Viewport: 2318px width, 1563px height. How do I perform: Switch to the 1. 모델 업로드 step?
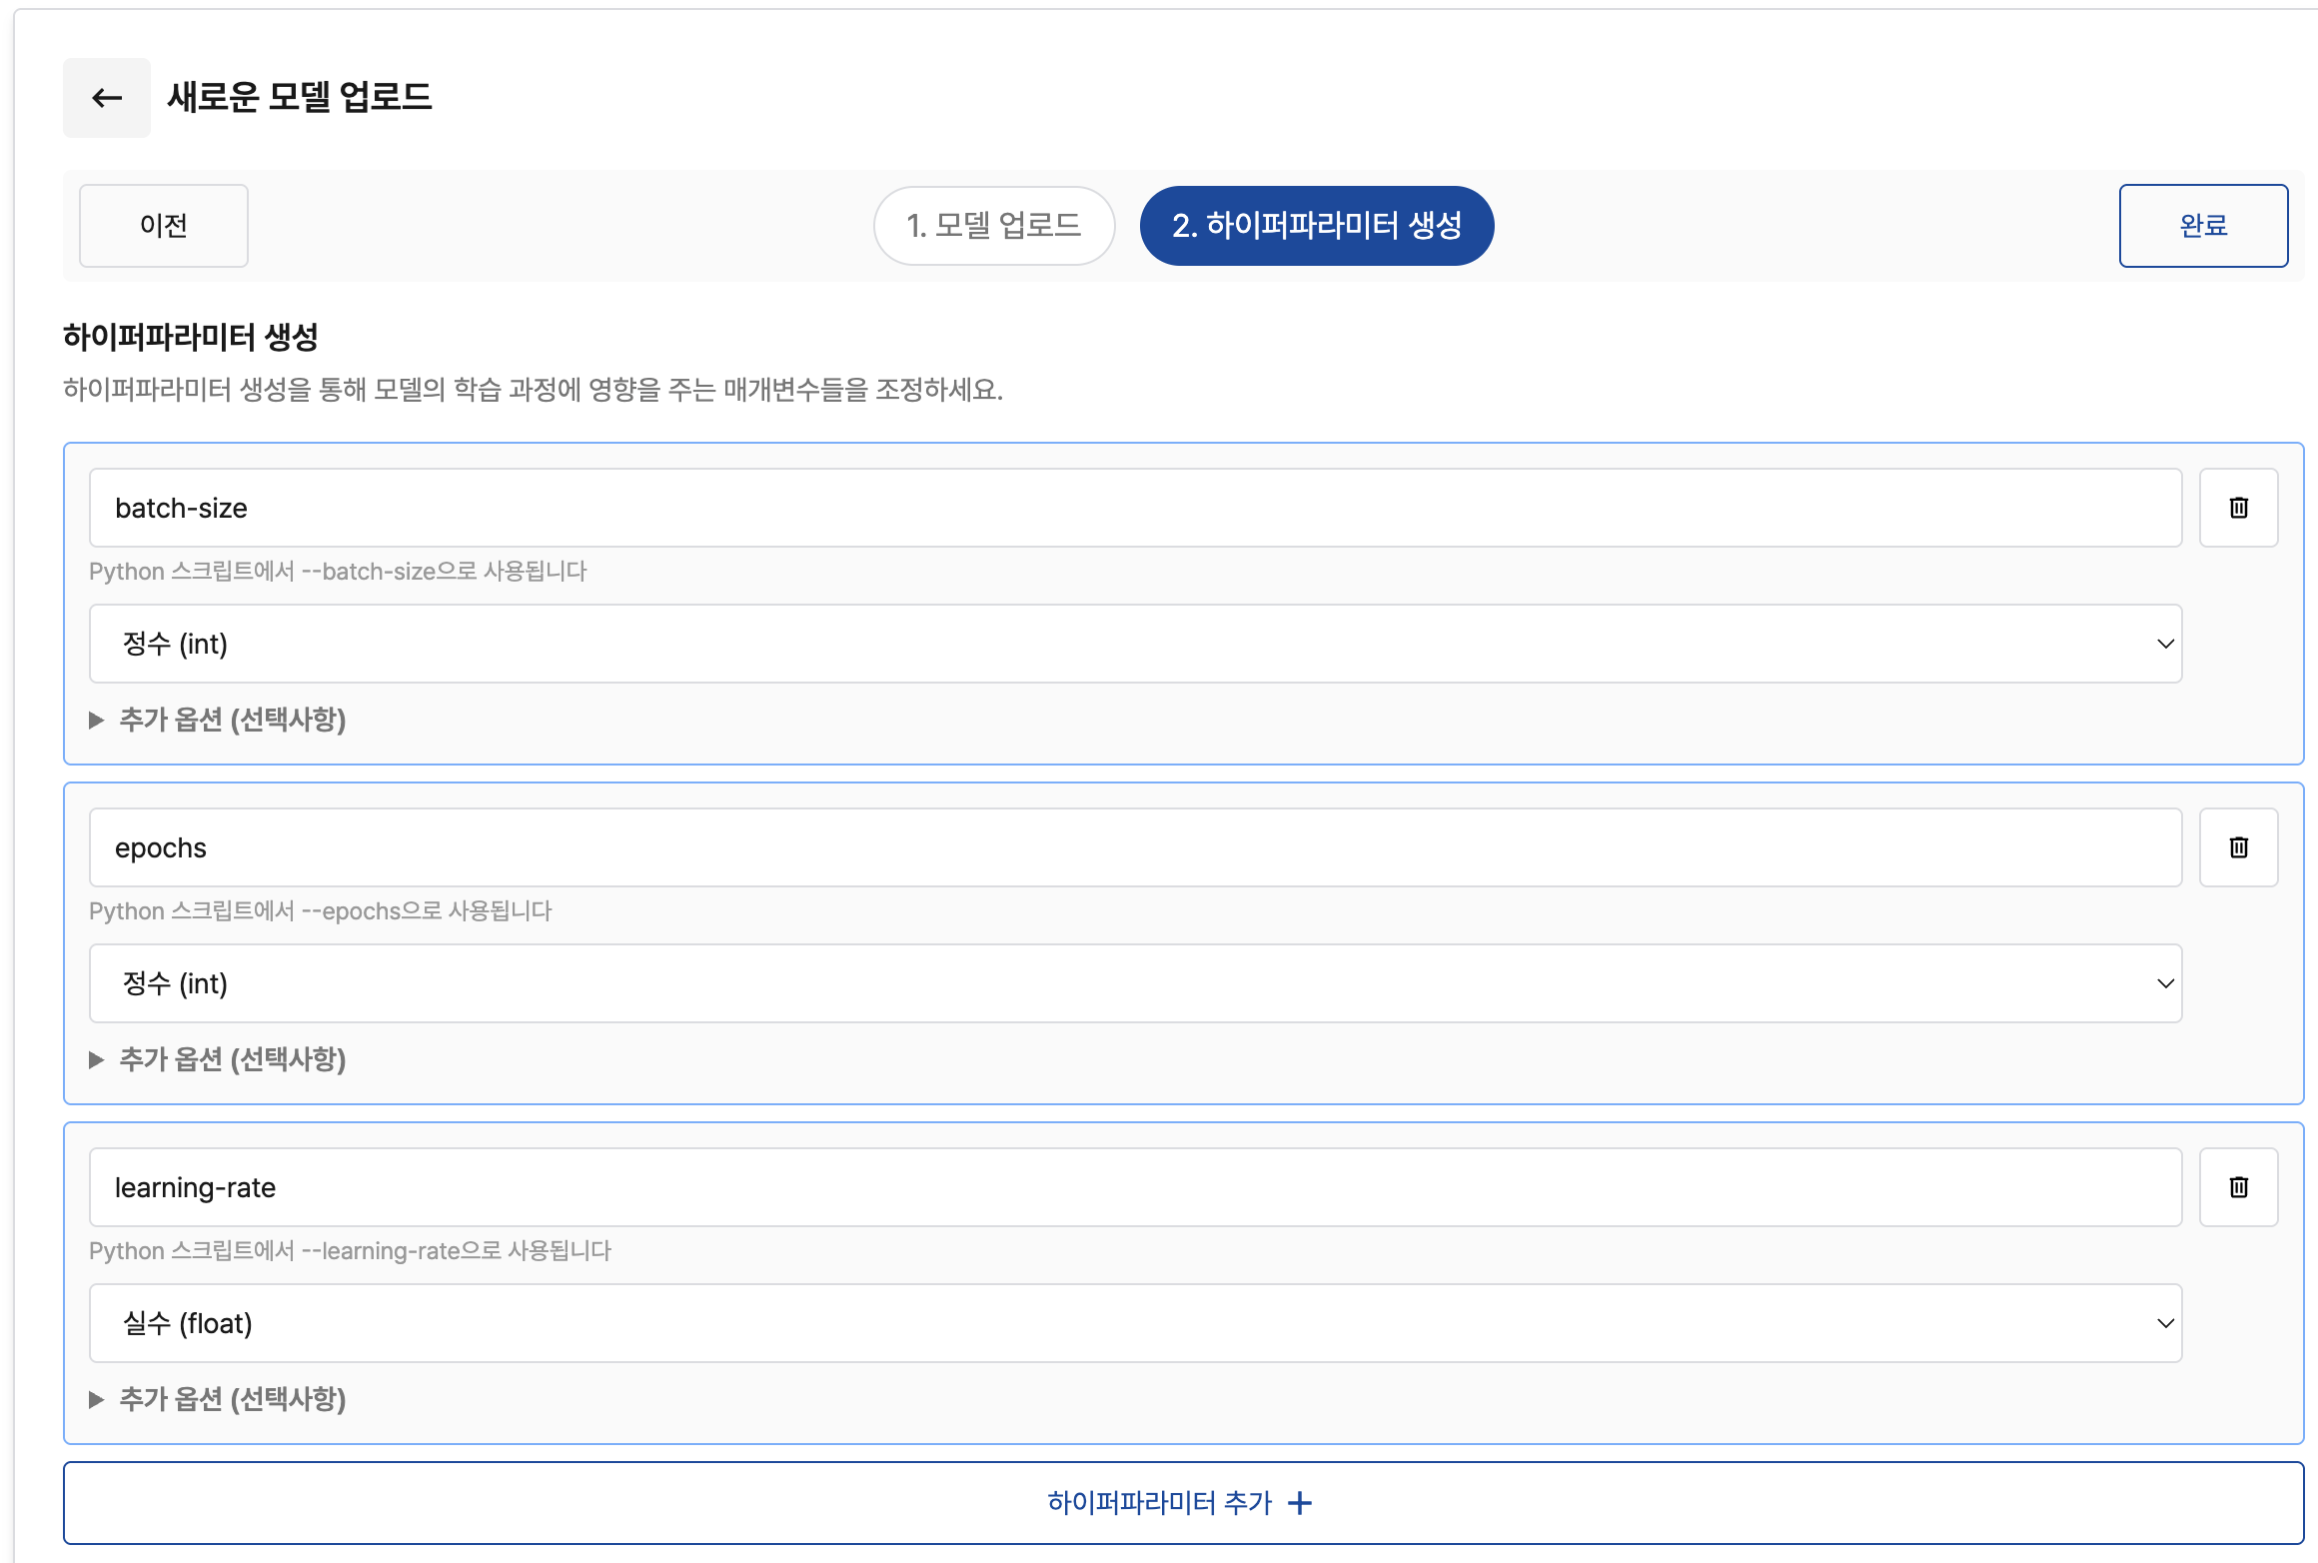click(x=994, y=226)
